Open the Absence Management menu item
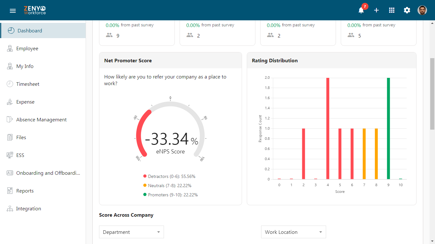The width and height of the screenshot is (435, 244). click(x=43, y=119)
